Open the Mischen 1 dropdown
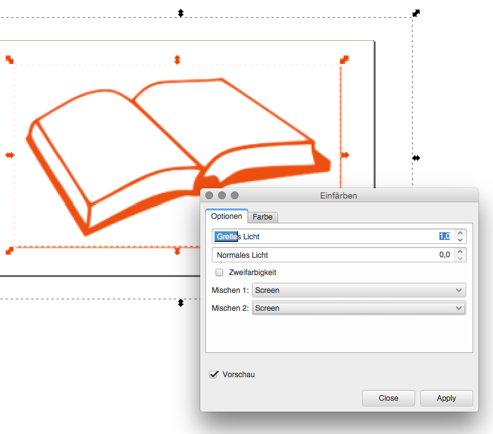 point(359,290)
